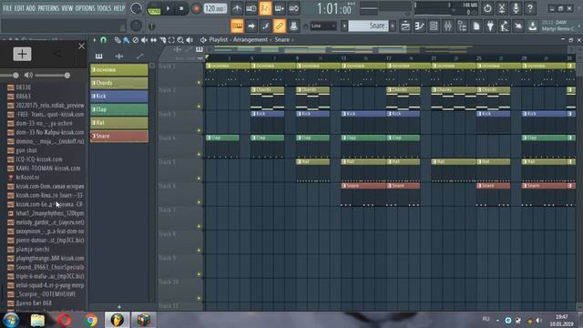Select the playlist Slice tool
This screenshot has height=328, width=583.
(162, 40)
